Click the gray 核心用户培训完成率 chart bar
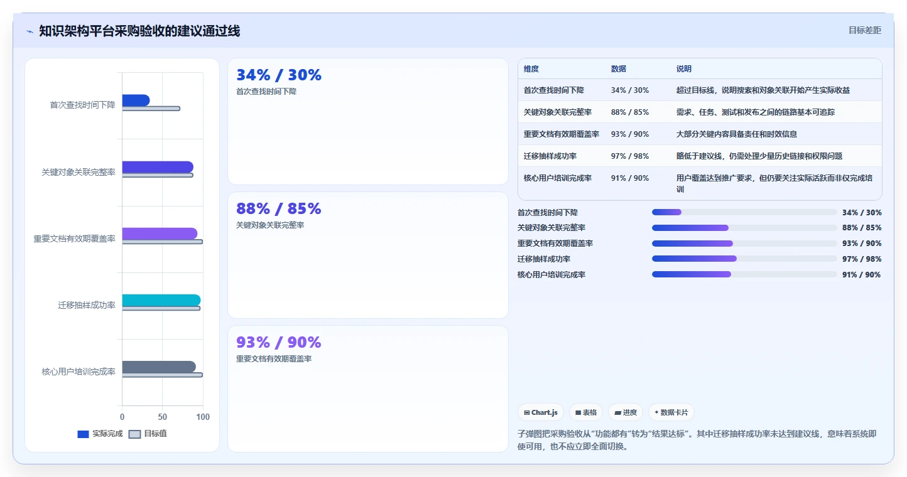The width and height of the screenshot is (907, 477). tap(159, 367)
